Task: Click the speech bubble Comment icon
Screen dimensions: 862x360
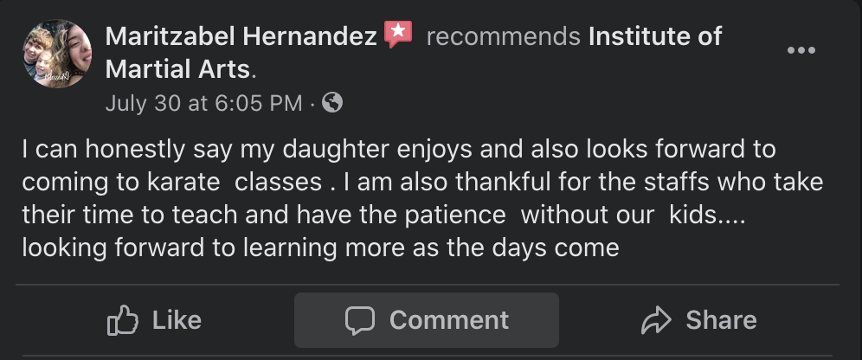Action: pyautogui.click(x=359, y=321)
